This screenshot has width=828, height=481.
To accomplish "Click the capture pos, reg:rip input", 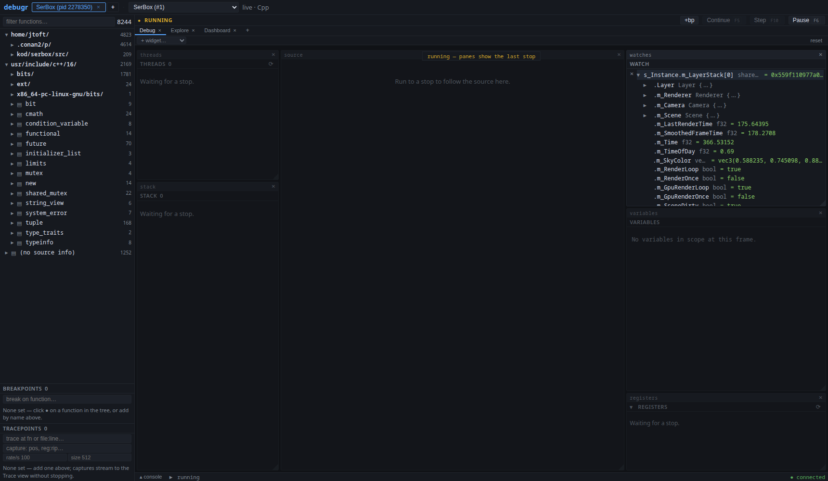I will [67, 448].
